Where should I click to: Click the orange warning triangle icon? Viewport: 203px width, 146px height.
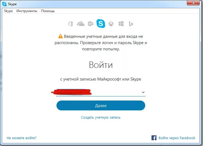pyautogui.click(x=61, y=36)
